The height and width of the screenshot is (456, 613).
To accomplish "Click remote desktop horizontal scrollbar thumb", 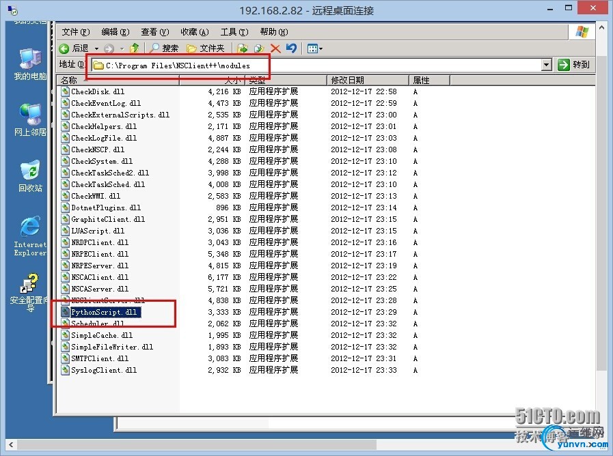I will [x=196, y=444].
